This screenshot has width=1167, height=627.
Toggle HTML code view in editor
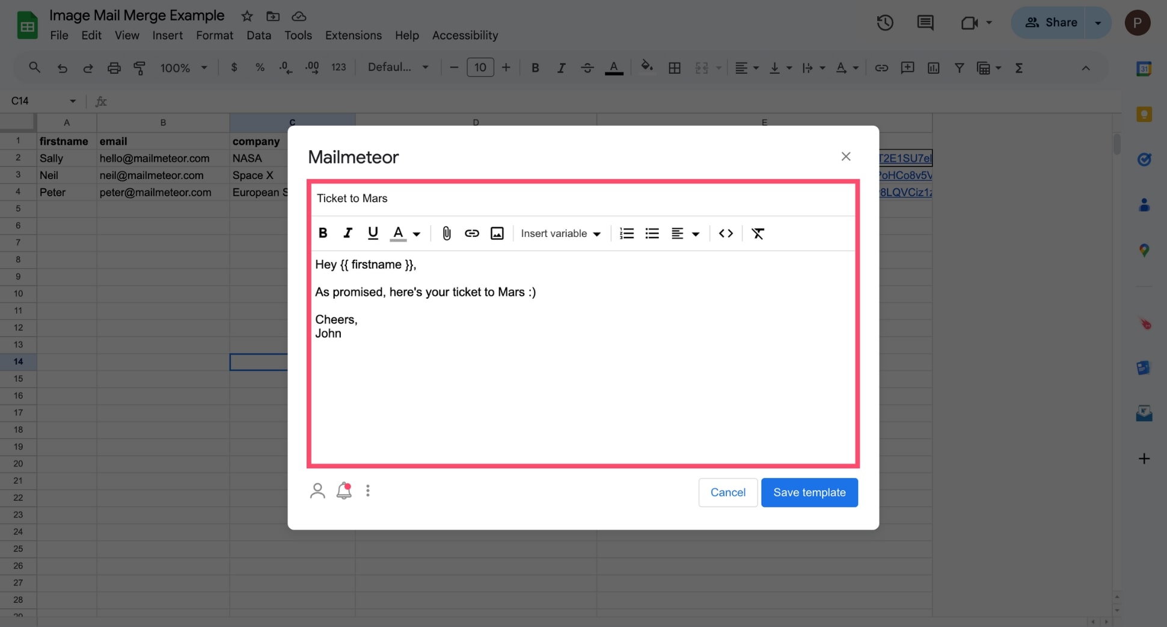click(726, 233)
